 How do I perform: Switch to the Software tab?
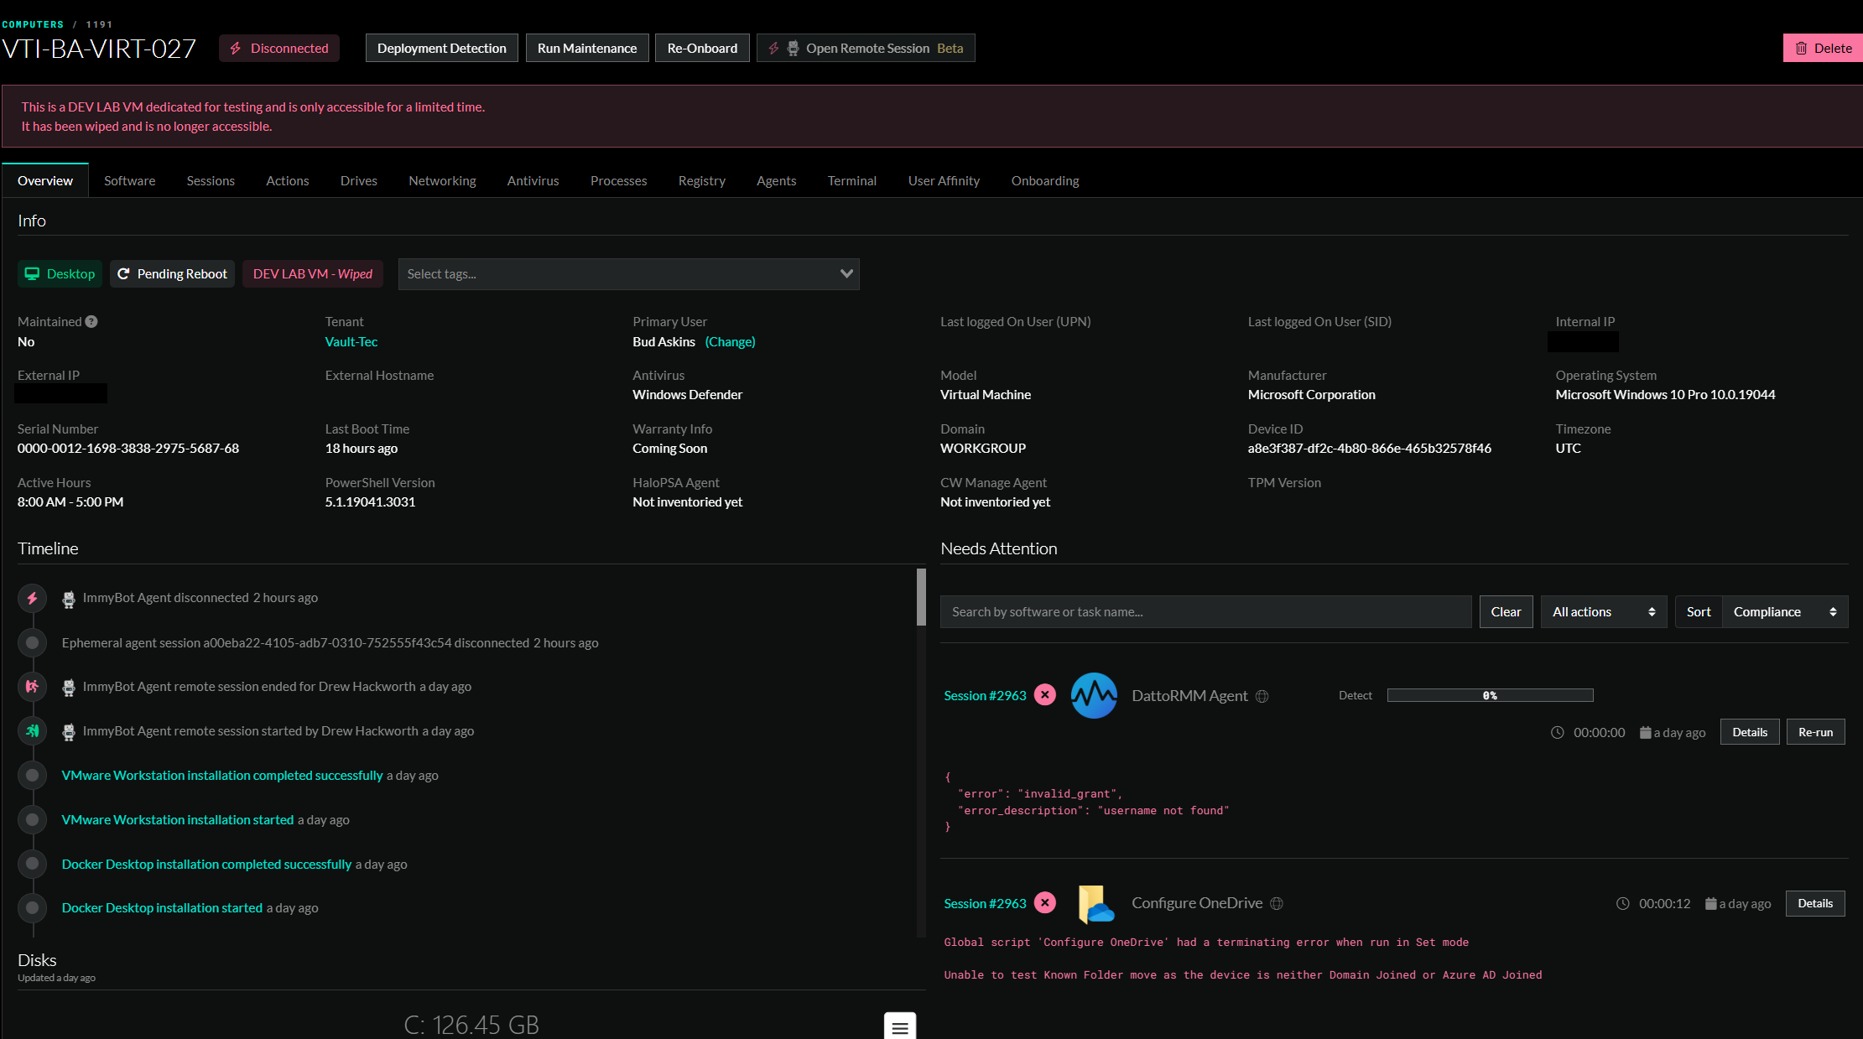pyautogui.click(x=129, y=181)
